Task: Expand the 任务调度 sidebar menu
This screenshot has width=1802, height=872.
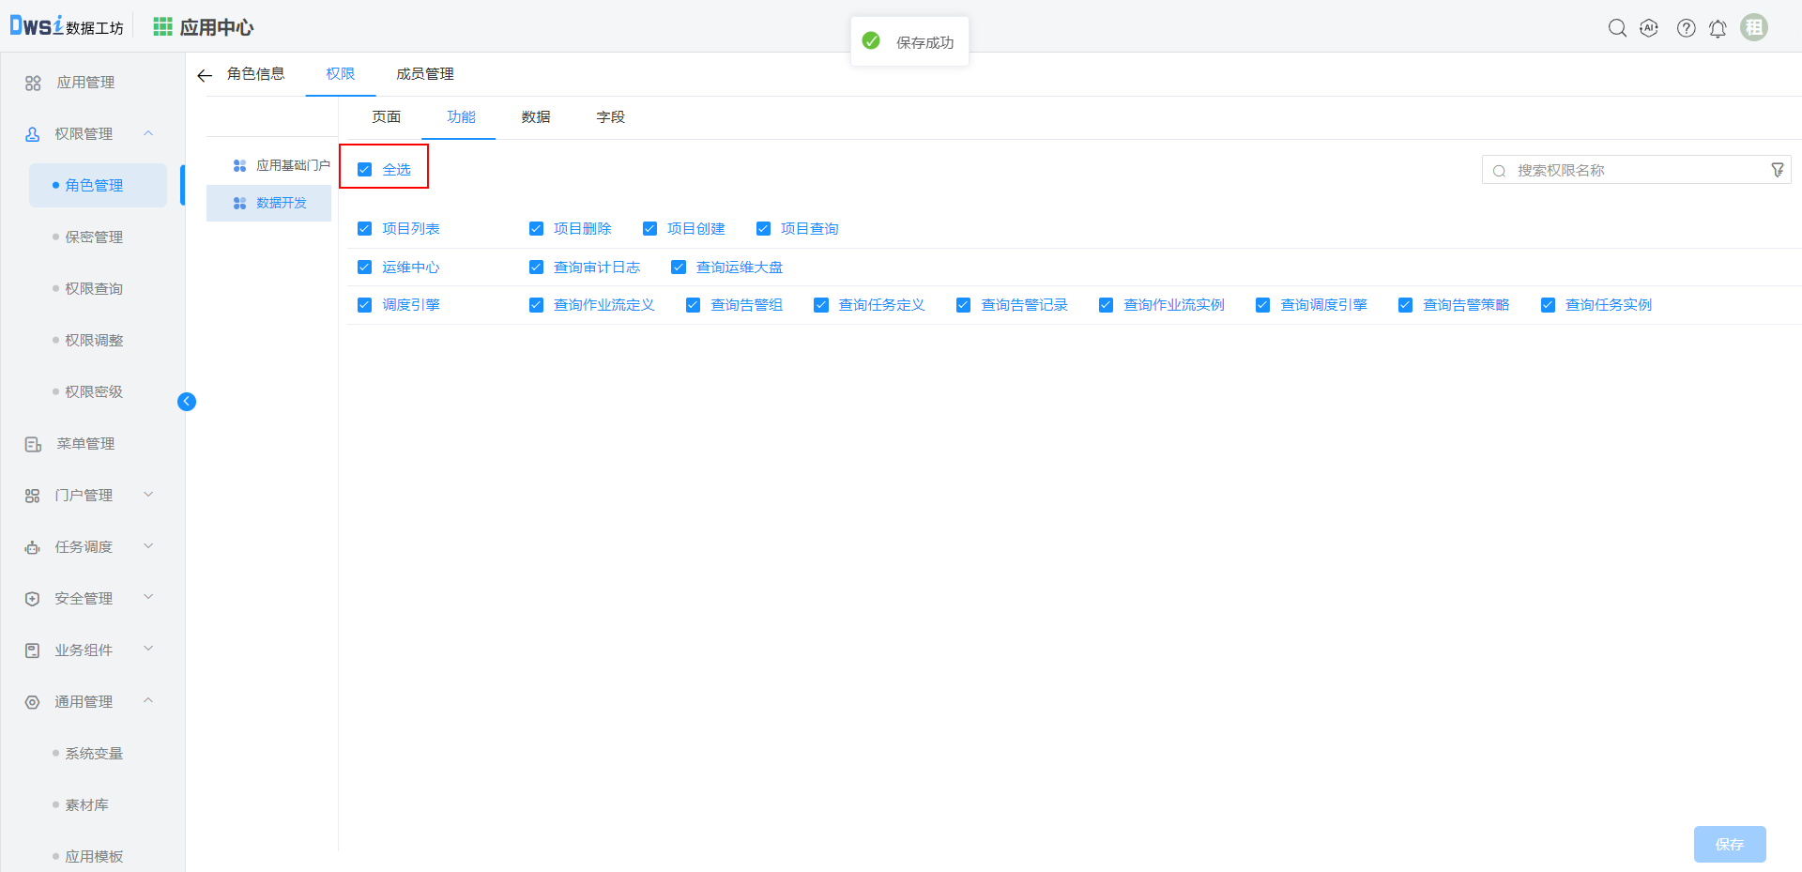Action: coord(148,546)
